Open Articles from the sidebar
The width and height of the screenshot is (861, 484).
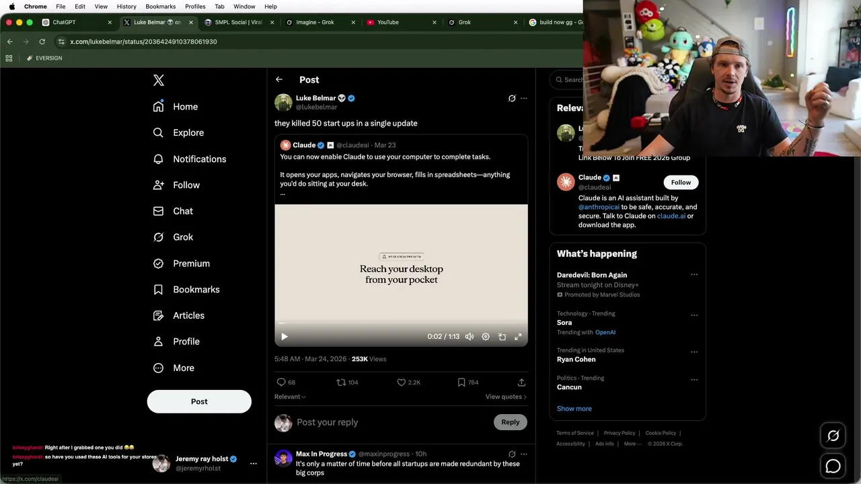click(178, 315)
